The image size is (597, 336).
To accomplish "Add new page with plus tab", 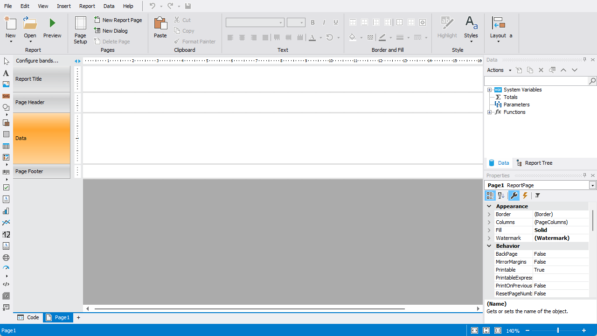I will point(78,317).
